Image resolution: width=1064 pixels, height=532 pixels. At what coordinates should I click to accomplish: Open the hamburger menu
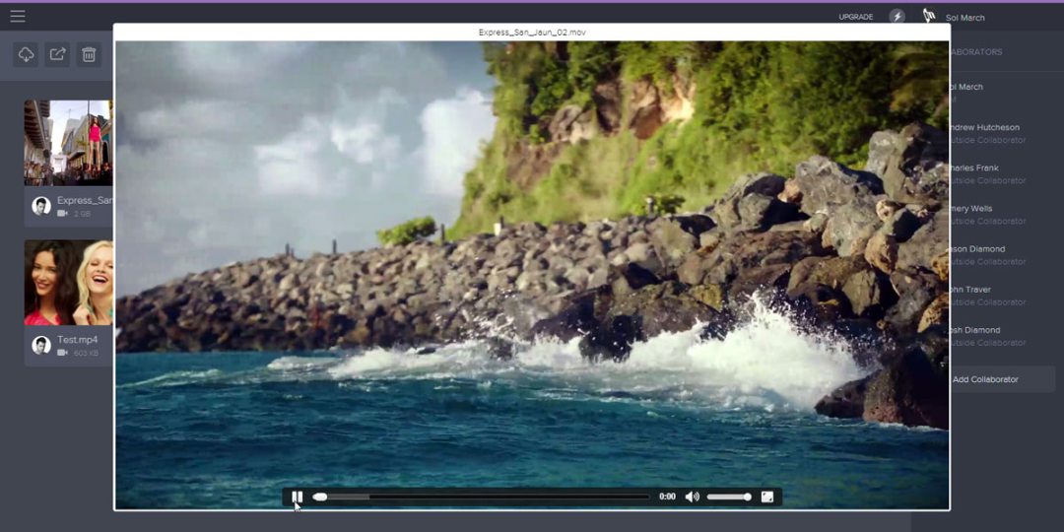[18, 17]
